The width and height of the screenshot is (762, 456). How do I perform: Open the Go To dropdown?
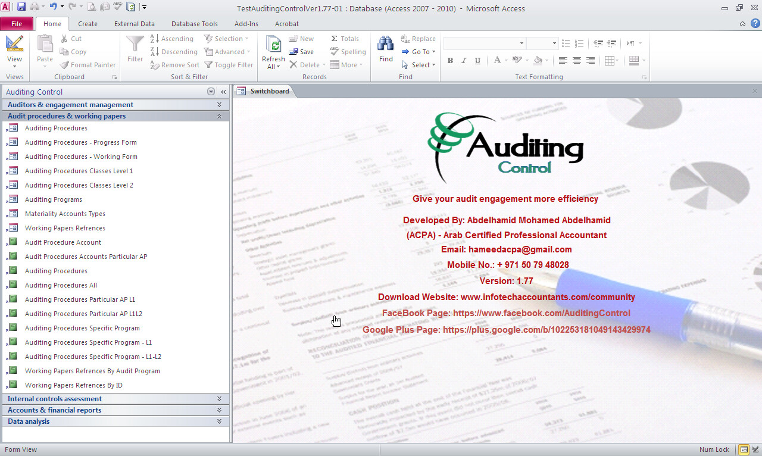coord(420,52)
